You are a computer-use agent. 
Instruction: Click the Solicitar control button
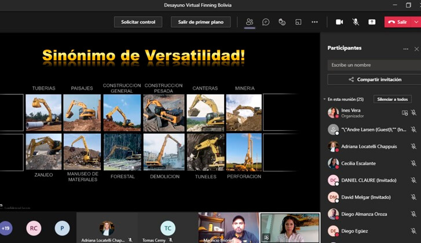coord(138,22)
